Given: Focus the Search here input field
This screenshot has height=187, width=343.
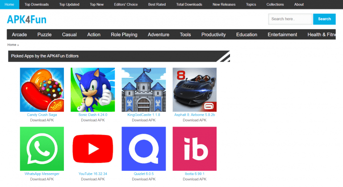Looking at the screenshot, I should click(x=290, y=19).
